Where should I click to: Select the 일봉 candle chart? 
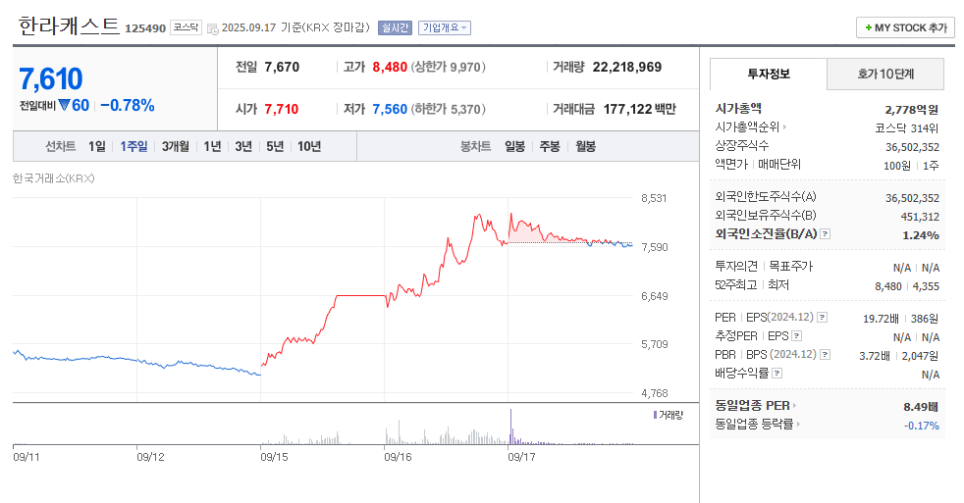coord(514,146)
